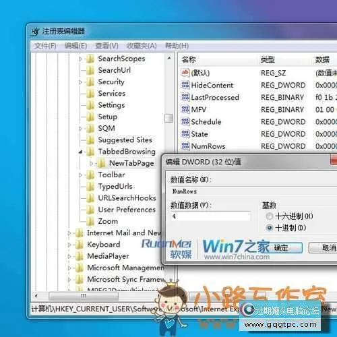
Task: Click the Keyboard folder icon
Action: click(79, 245)
